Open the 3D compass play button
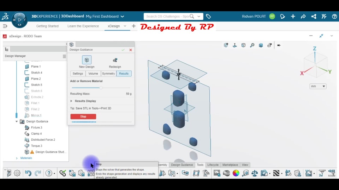339x190 pixels. (20, 20)
